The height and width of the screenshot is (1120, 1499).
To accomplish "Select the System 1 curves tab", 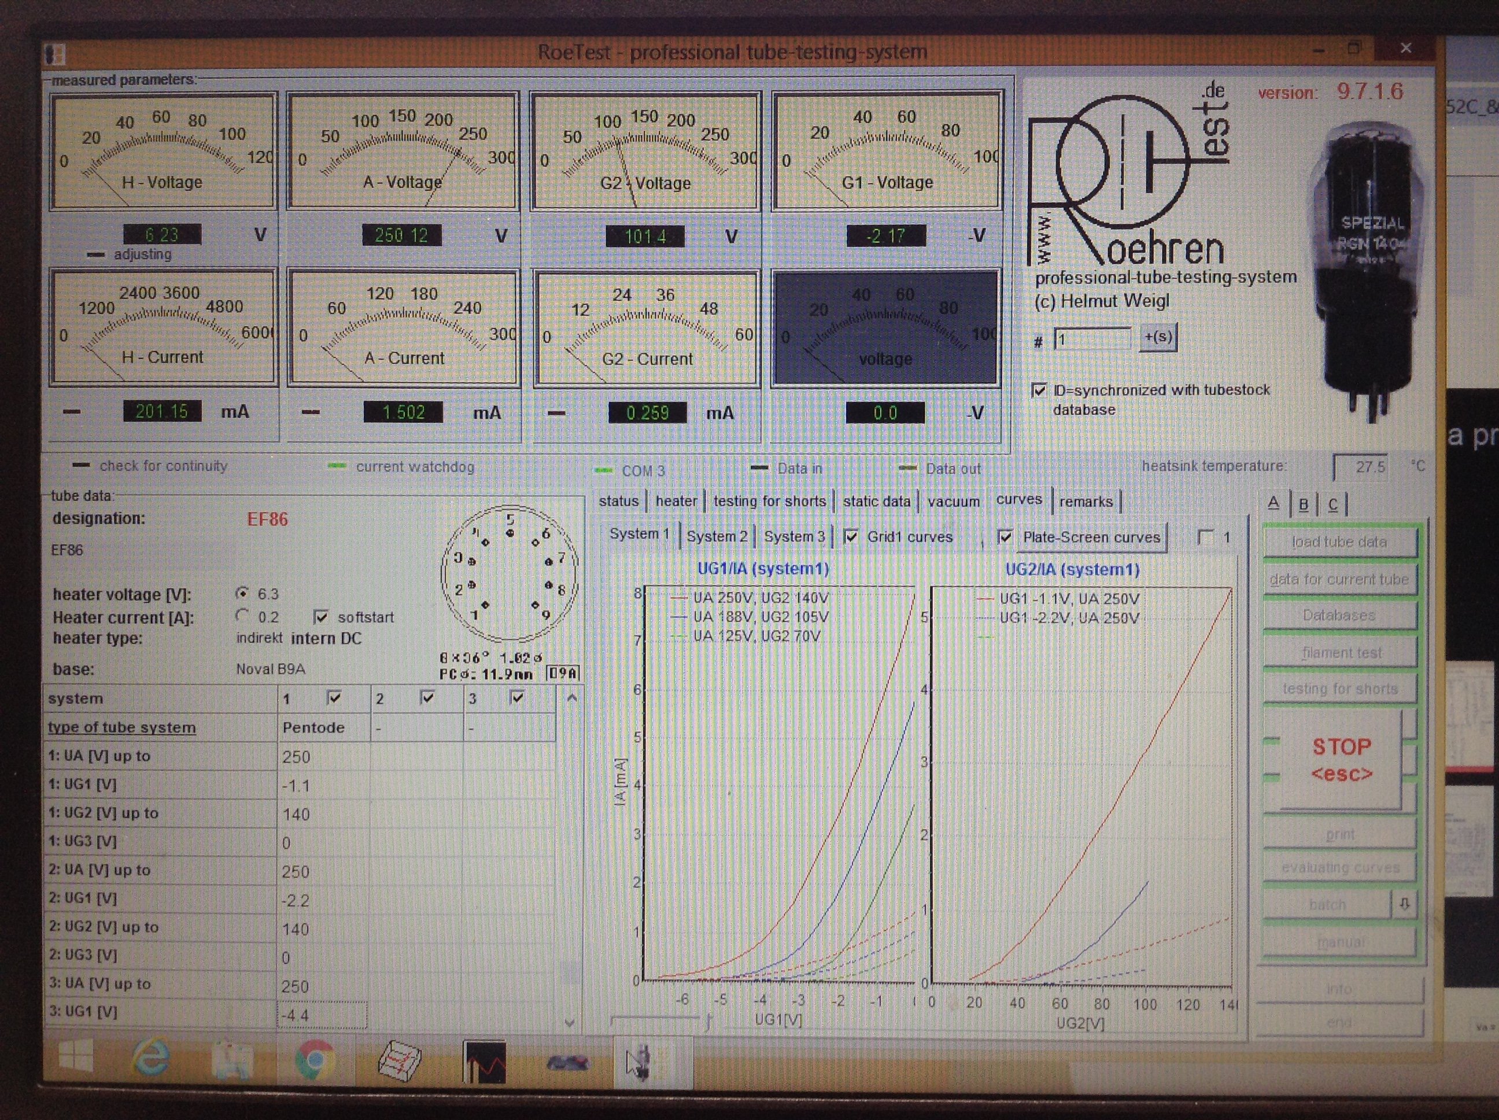I will [640, 533].
